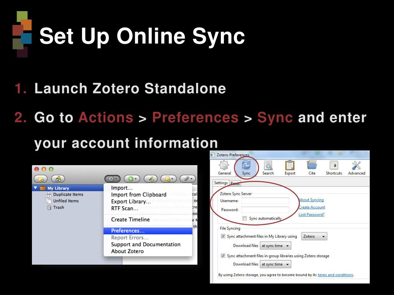Screen dimensions: 394x295
Task: Click the New Group toolbar icon
Action: [x=58, y=179]
